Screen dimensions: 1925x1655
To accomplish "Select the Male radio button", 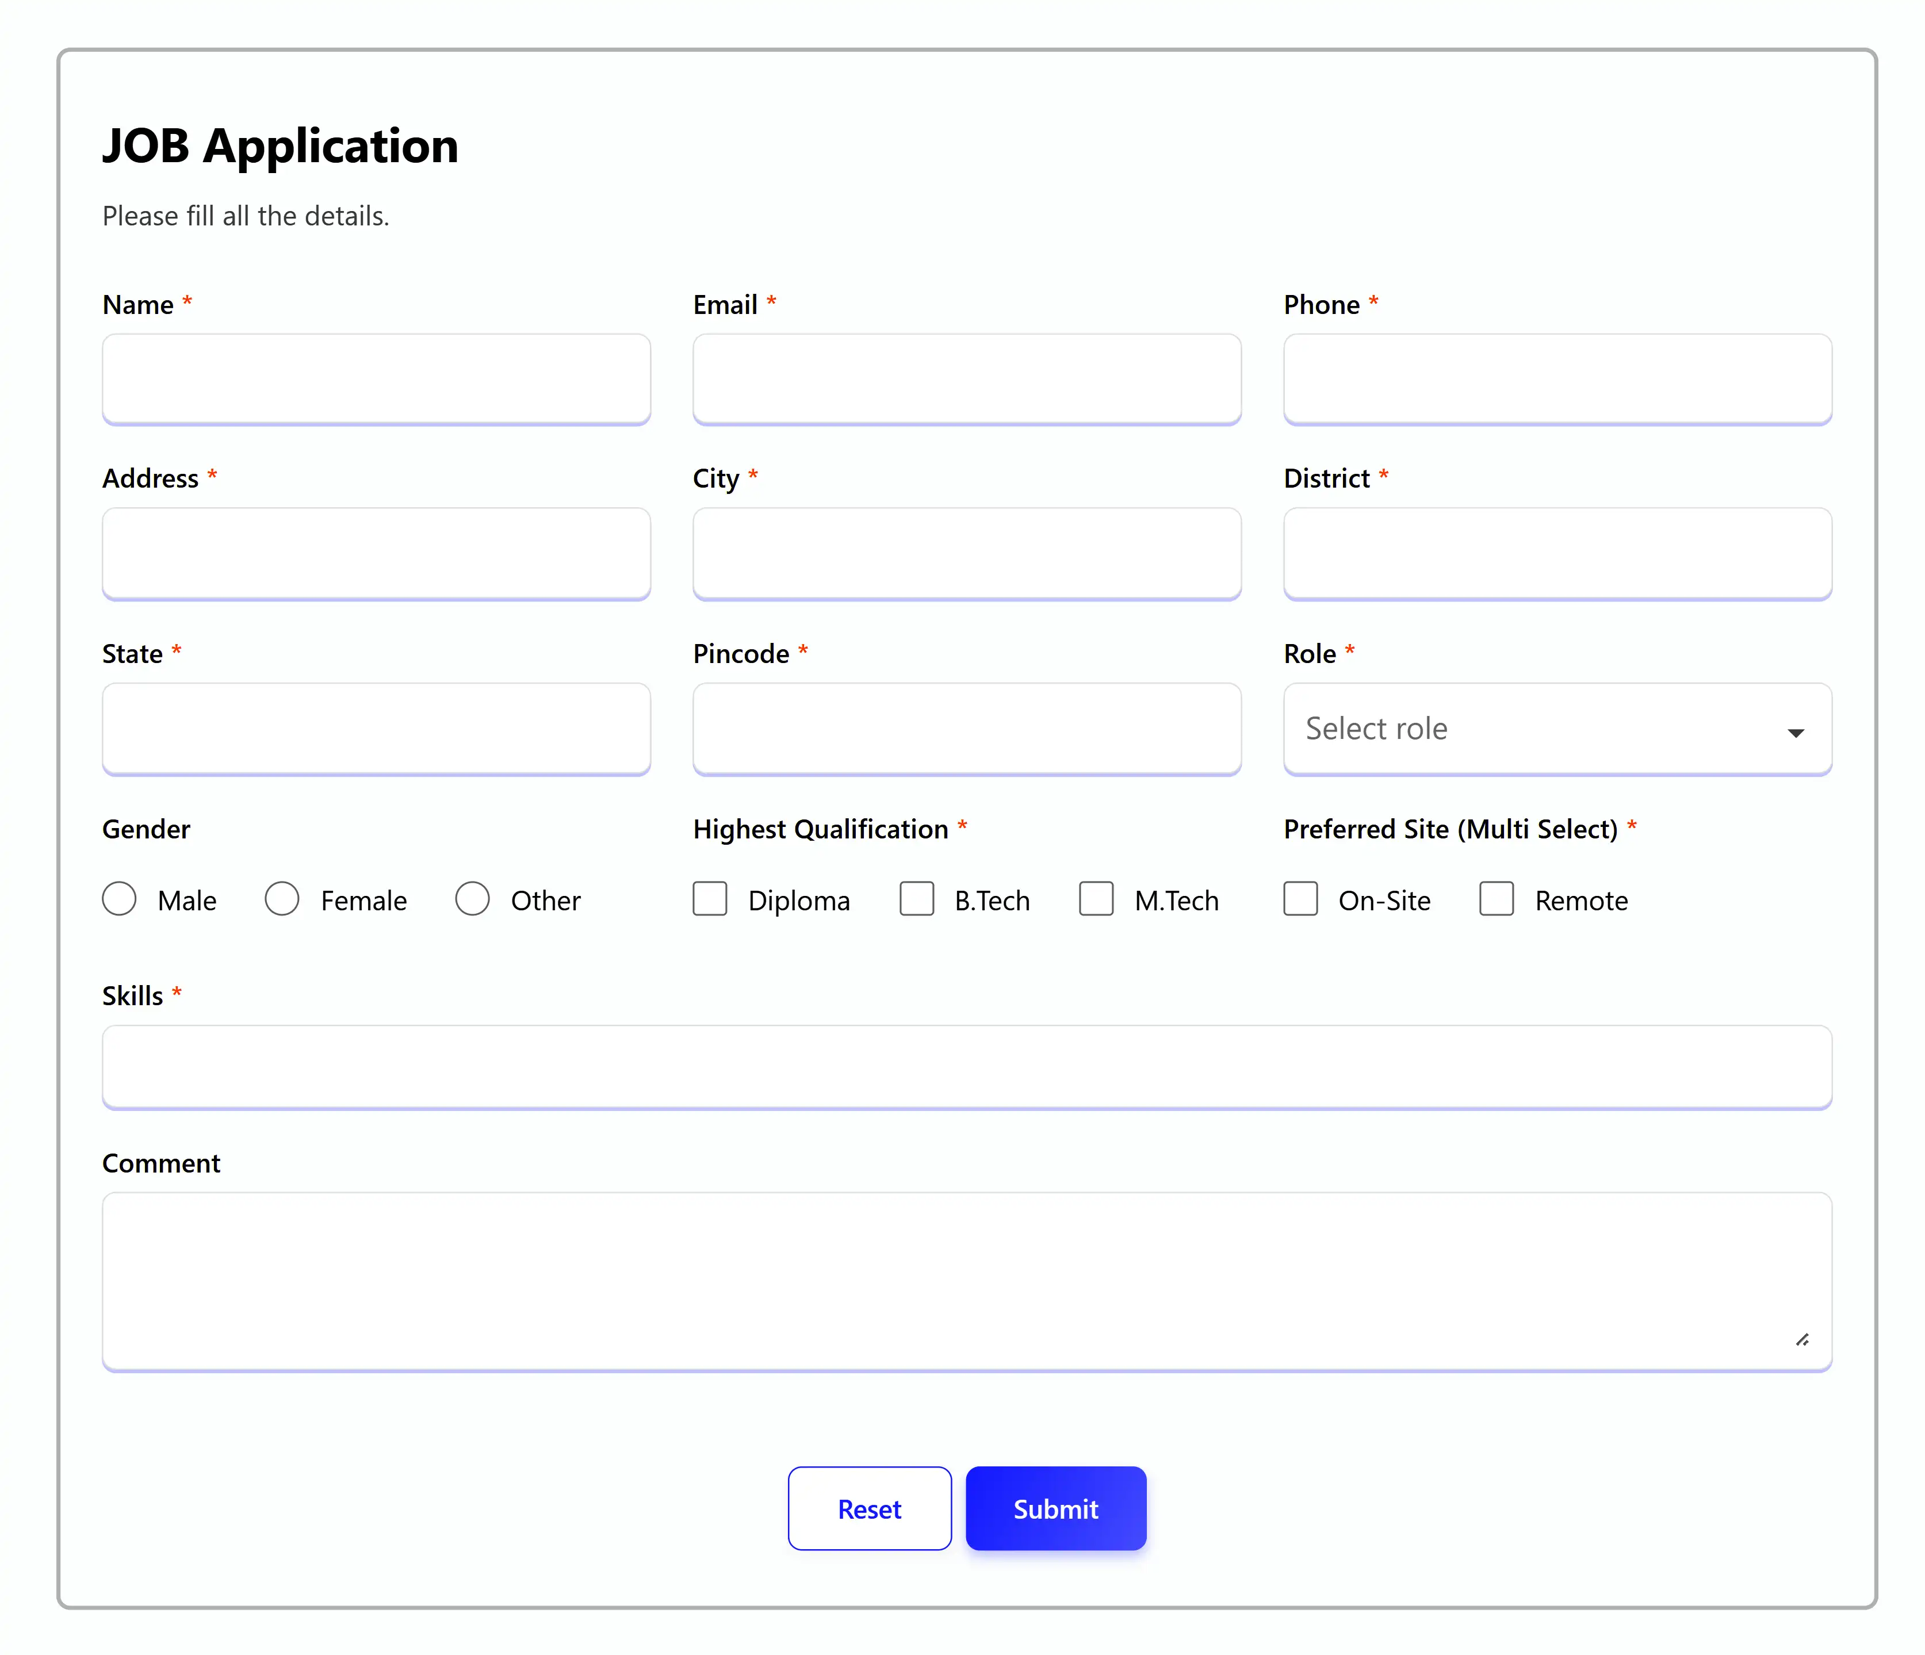I will 119,899.
